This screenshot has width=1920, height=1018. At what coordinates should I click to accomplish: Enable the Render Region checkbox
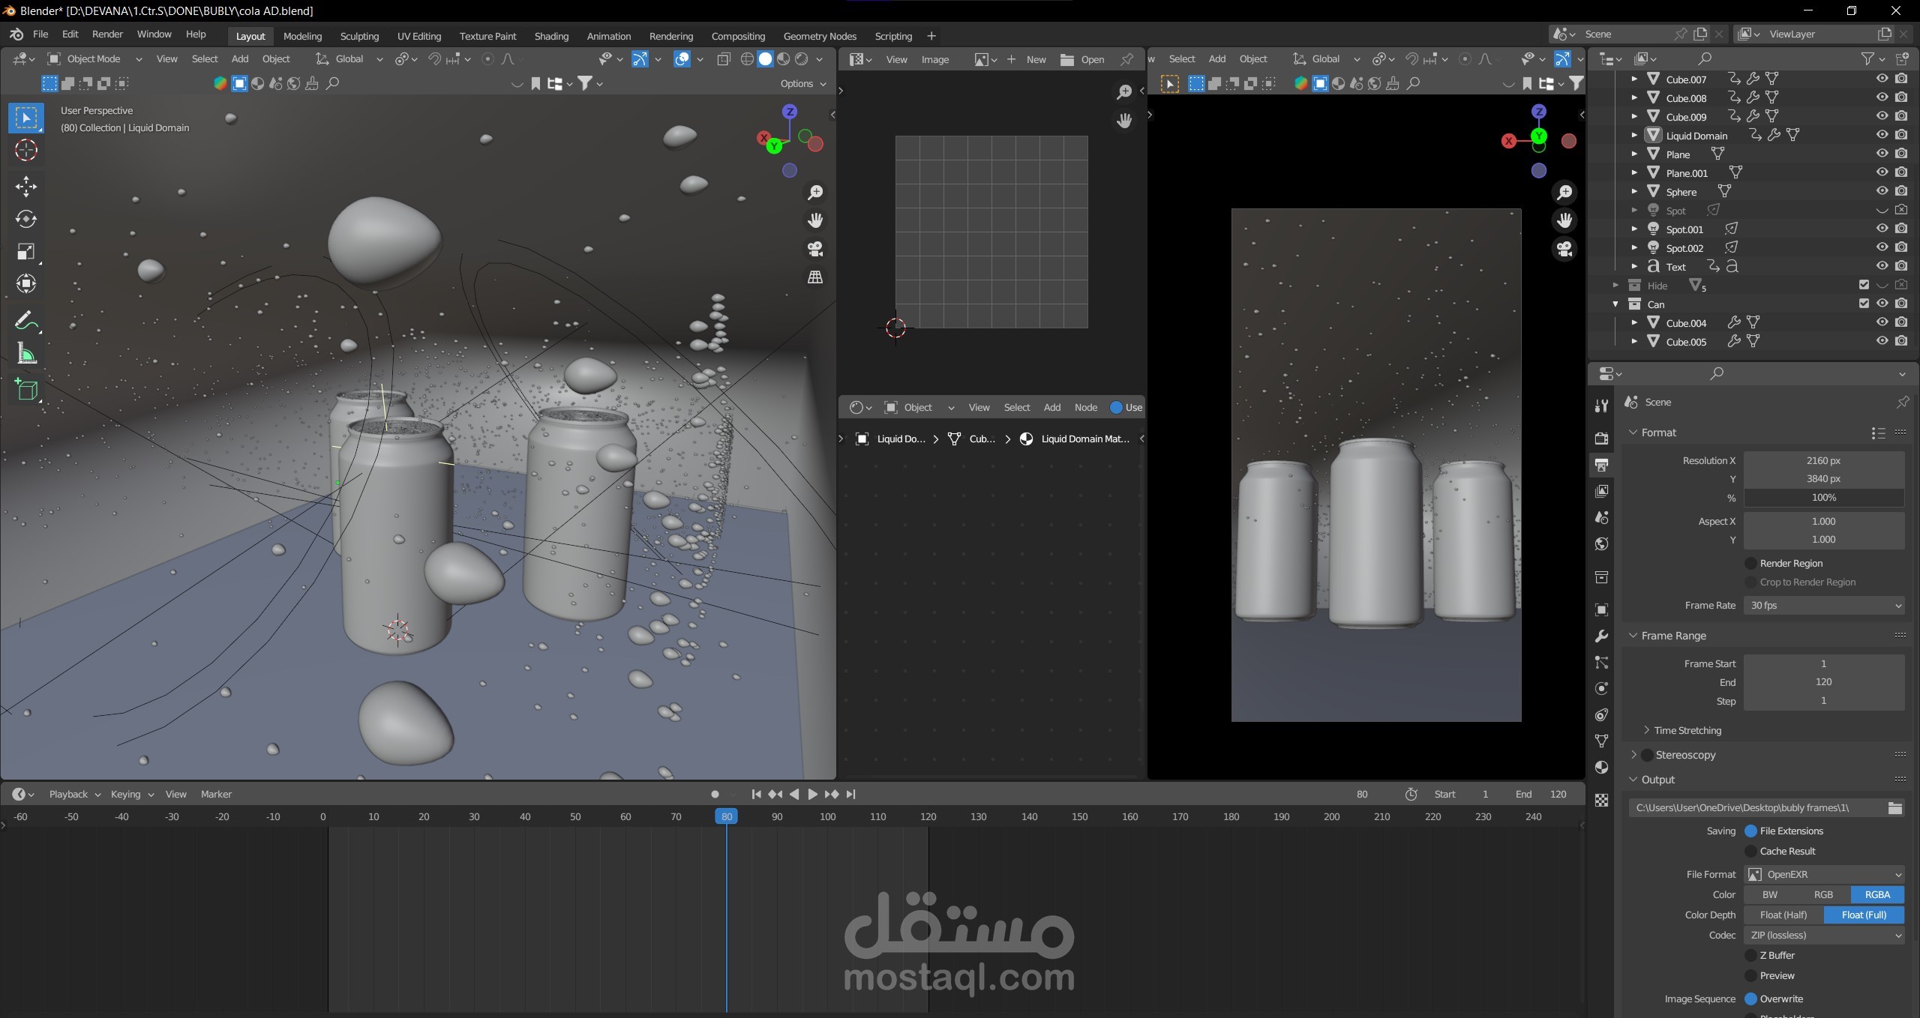pyautogui.click(x=1751, y=563)
